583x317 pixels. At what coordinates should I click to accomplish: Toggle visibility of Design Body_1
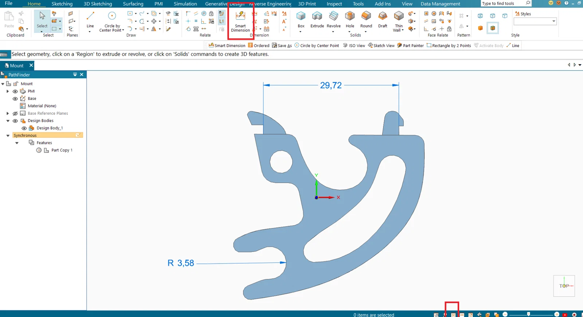24,128
